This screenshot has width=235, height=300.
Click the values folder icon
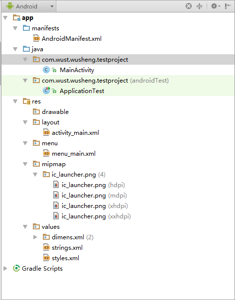click(x=36, y=226)
